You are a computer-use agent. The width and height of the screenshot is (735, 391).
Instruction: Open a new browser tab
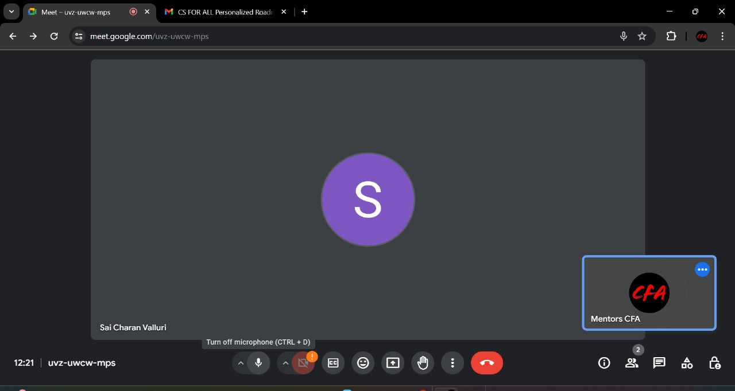[304, 11]
